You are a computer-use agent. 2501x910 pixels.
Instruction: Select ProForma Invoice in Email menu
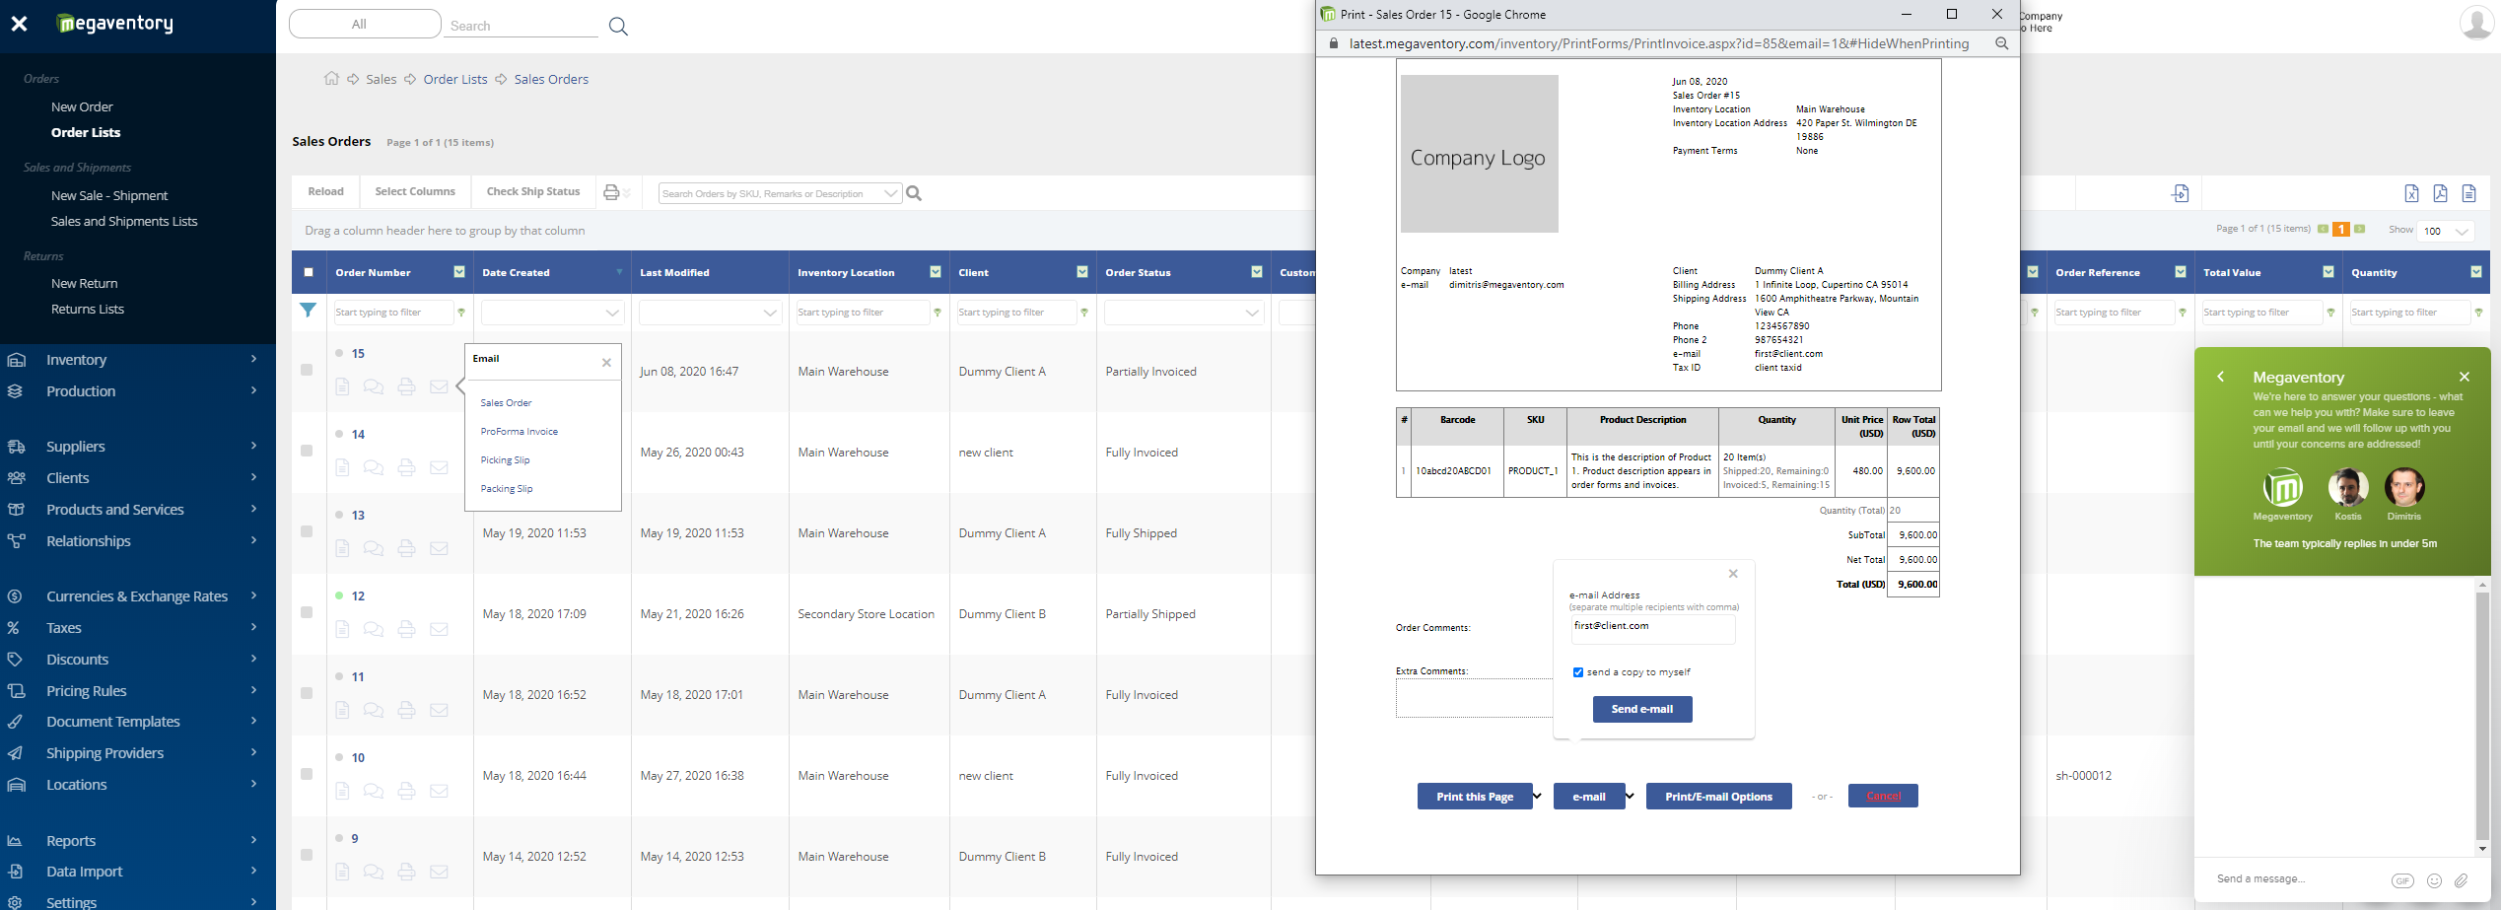pos(520,432)
